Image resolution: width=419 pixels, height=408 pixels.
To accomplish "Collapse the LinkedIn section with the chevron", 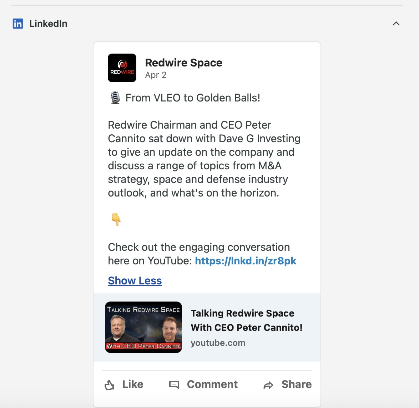I will pos(396,24).
